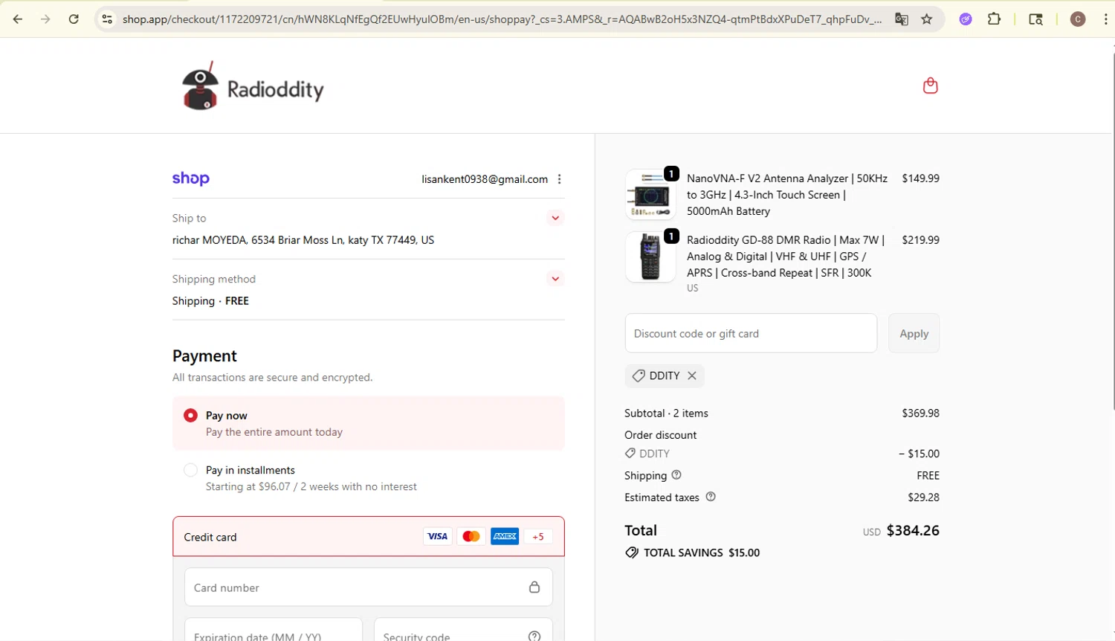Screen dimensions: 1115x641
Task: Show Shipping info help icon
Action: coord(676,475)
